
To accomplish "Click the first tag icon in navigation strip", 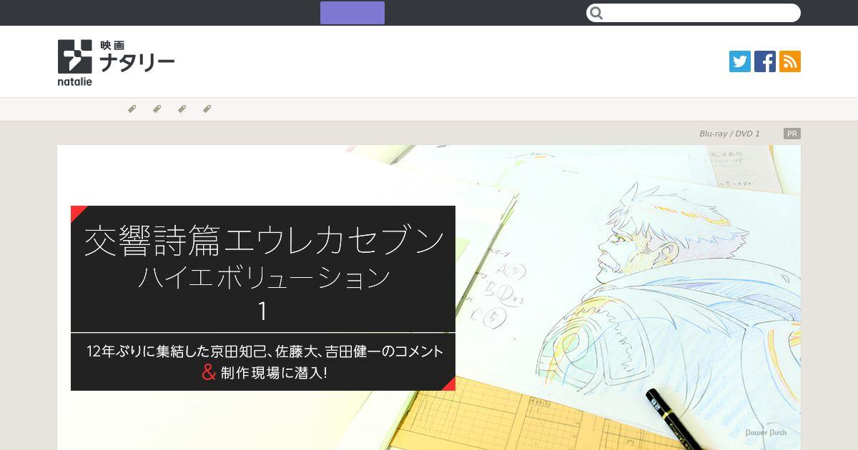I will (132, 109).
